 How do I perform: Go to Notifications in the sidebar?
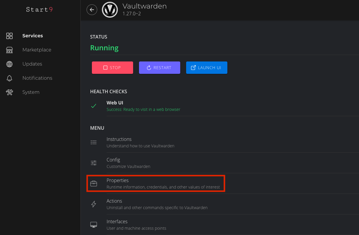click(x=37, y=78)
